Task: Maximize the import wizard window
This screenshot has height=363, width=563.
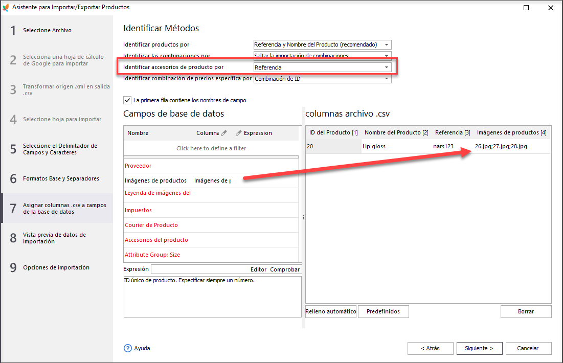Action: point(526,8)
